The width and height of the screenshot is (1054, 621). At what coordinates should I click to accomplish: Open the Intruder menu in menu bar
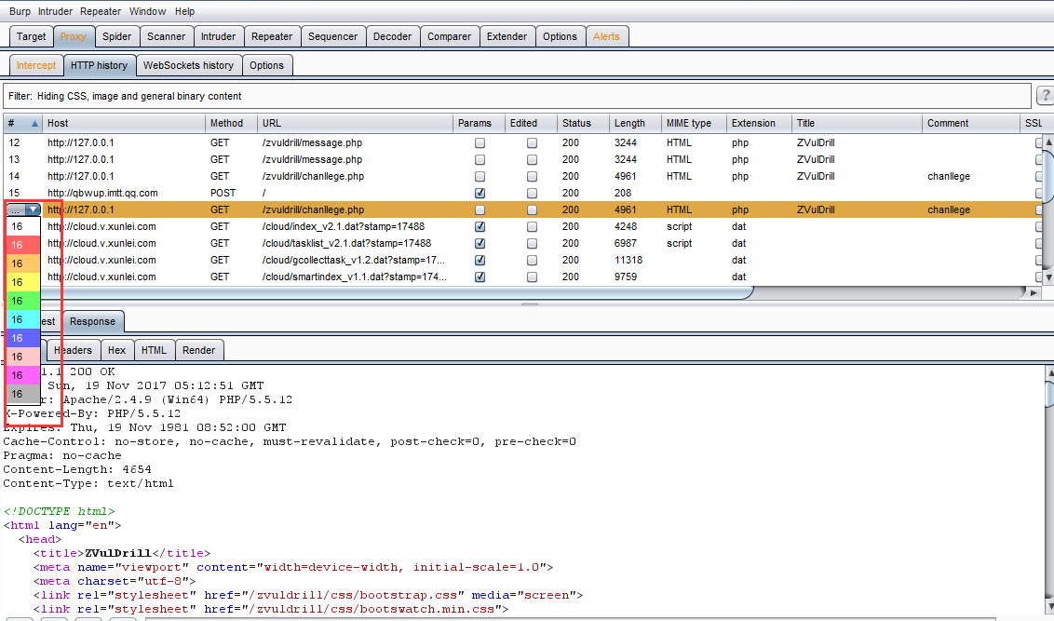tap(55, 11)
